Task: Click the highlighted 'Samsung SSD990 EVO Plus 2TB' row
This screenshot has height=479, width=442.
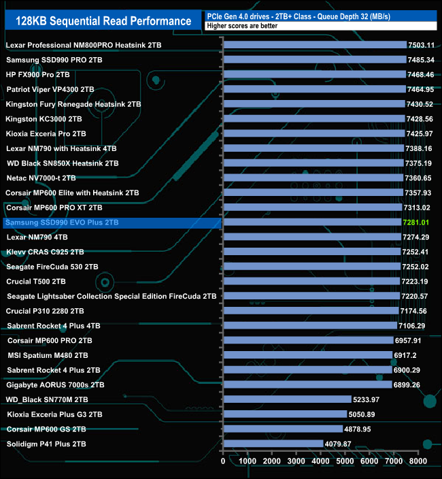Action: coord(112,222)
